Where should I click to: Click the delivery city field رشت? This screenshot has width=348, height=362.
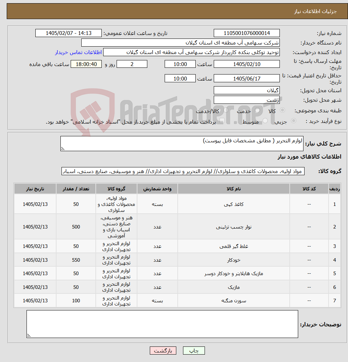(247, 100)
